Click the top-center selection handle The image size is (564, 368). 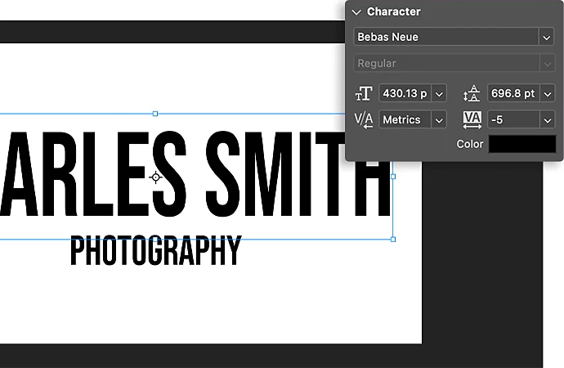pos(155,114)
